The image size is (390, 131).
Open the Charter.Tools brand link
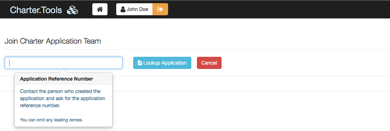[44, 10]
